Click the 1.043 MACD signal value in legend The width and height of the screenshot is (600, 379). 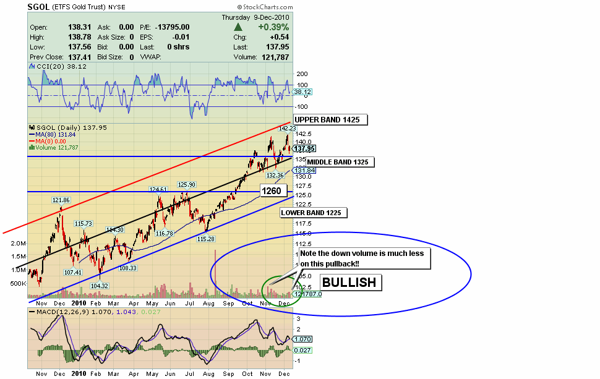tap(125, 312)
